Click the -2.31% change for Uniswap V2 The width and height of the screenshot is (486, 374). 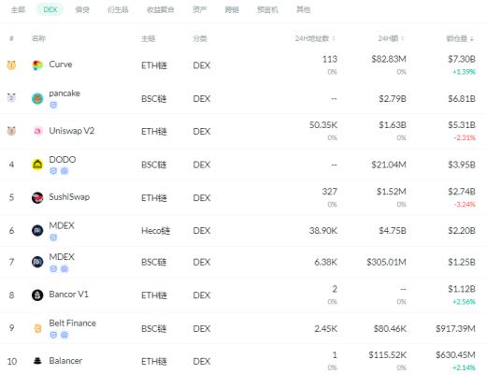[465, 137]
